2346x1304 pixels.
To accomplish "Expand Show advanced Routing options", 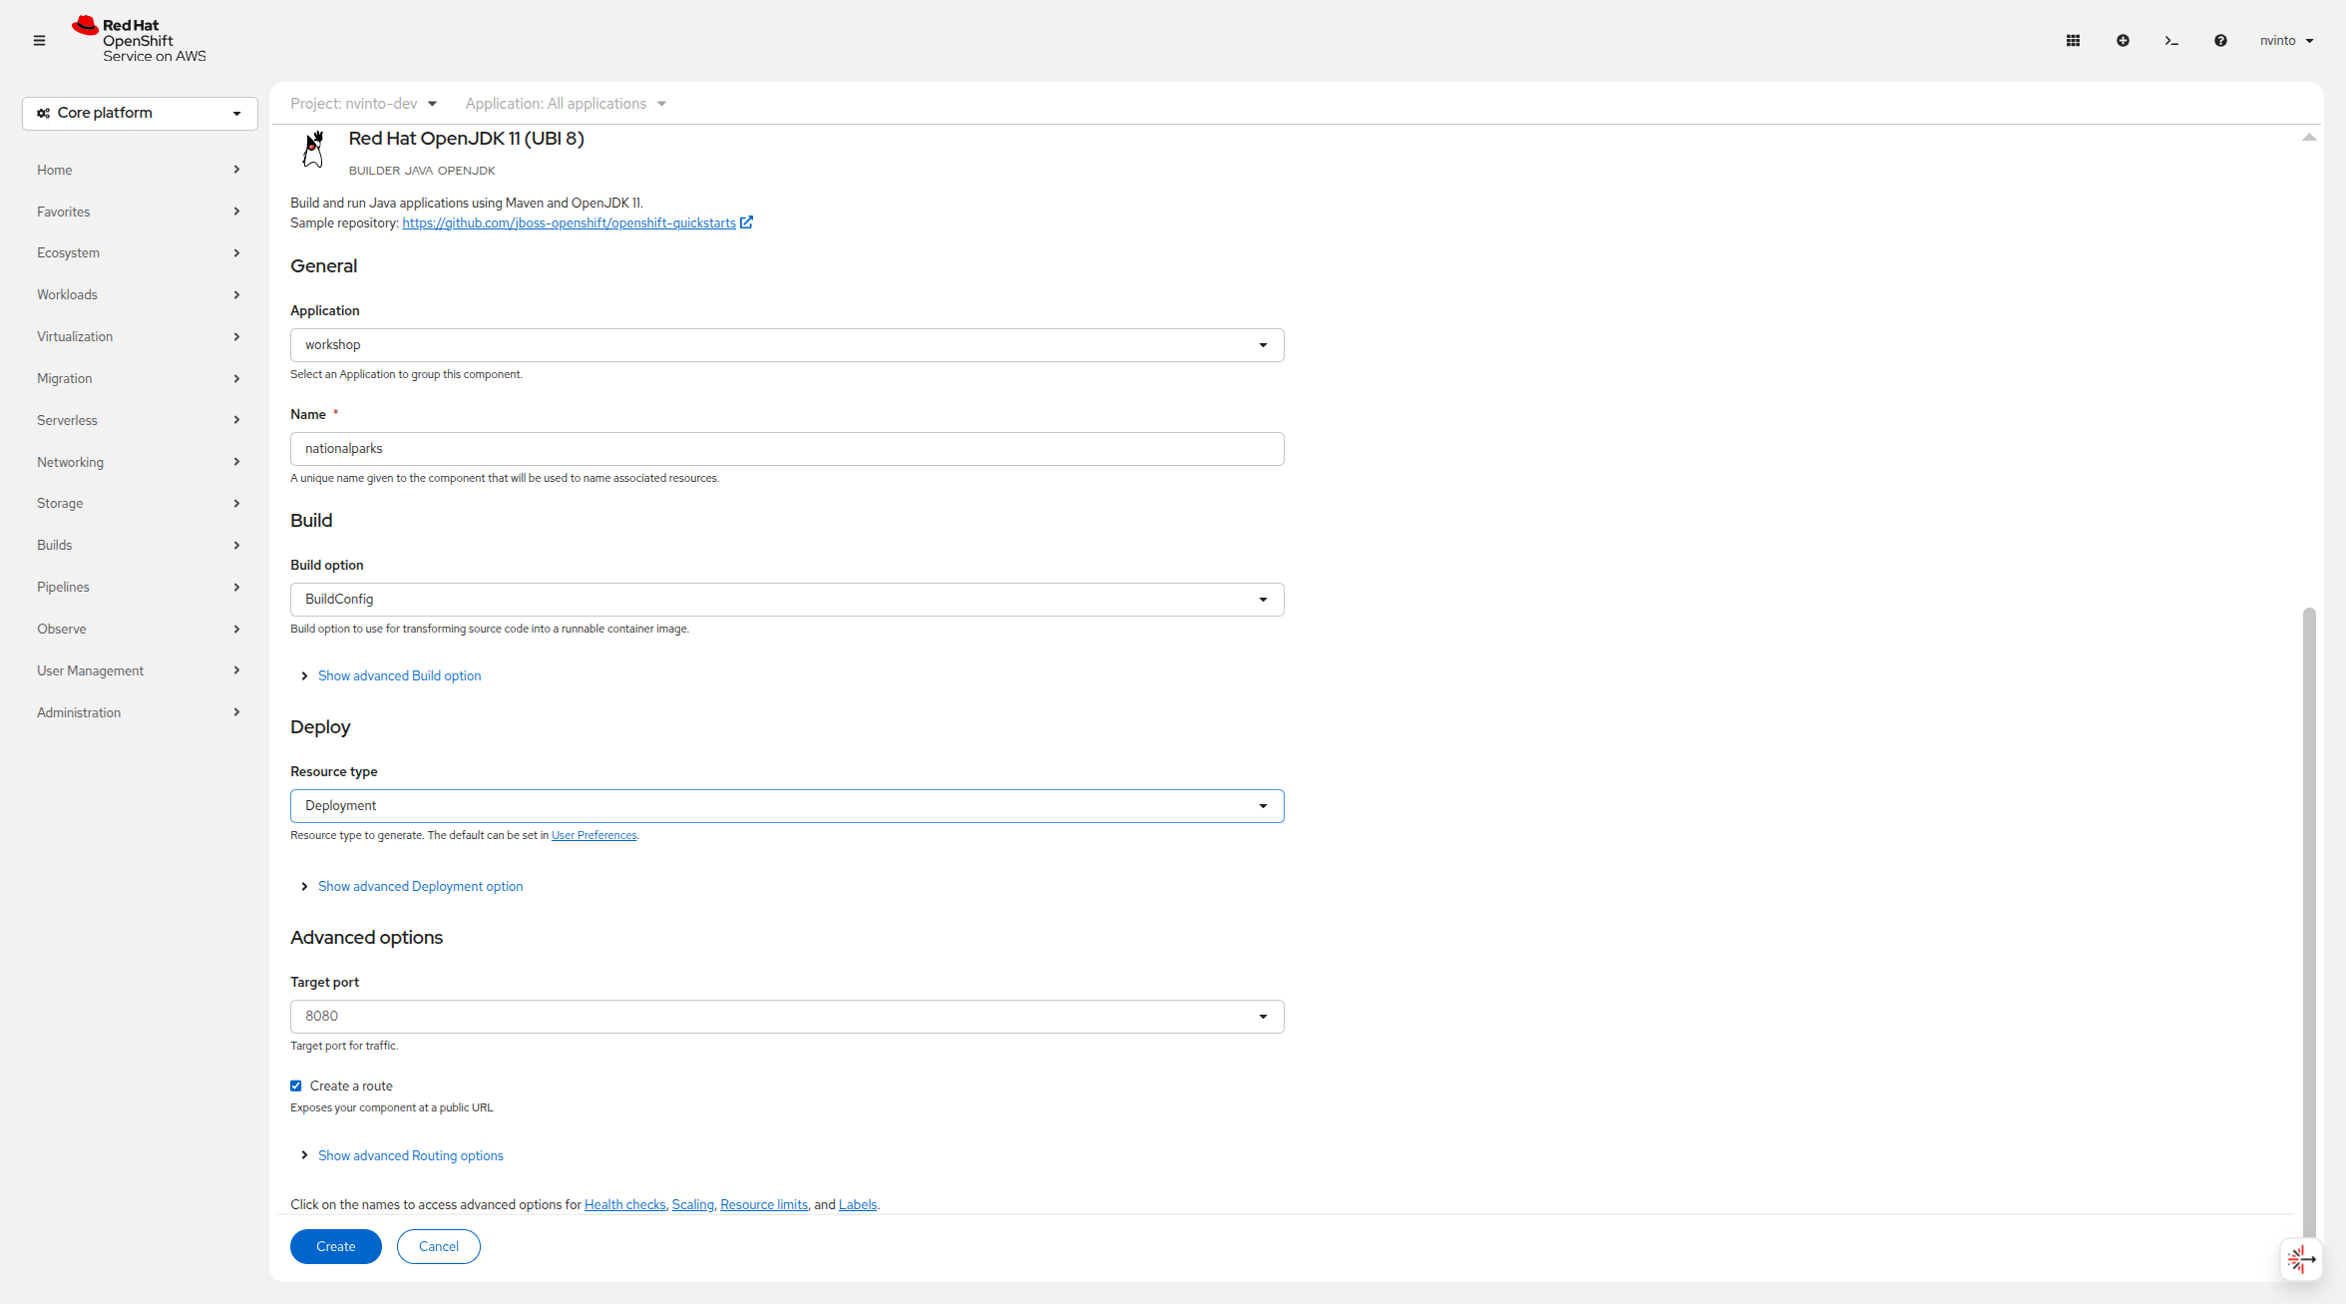I will click(x=402, y=1156).
